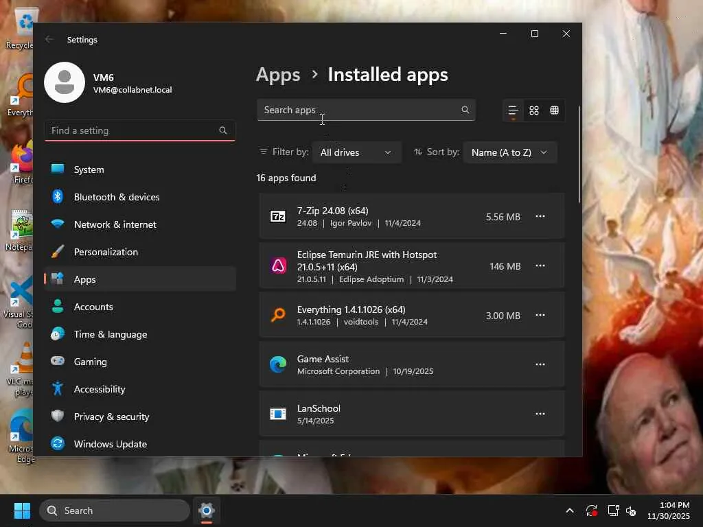Viewport: 703px width, 527px height.
Task: Open the System settings category
Action: coord(140,169)
